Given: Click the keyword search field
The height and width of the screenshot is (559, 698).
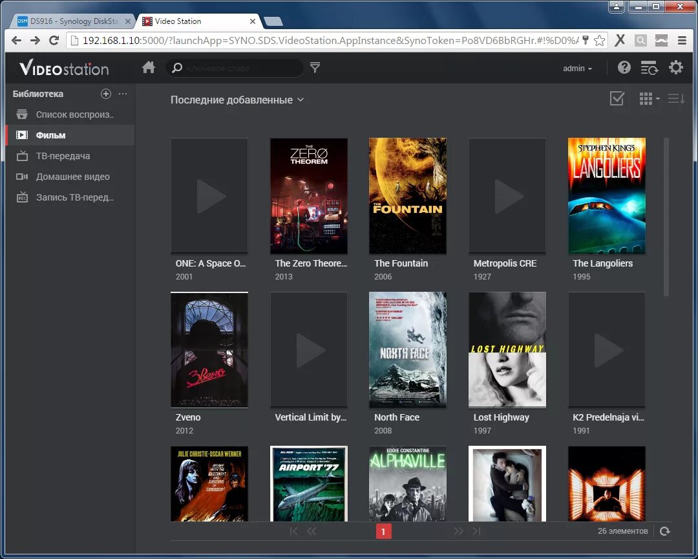Looking at the screenshot, I should click(235, 68).
